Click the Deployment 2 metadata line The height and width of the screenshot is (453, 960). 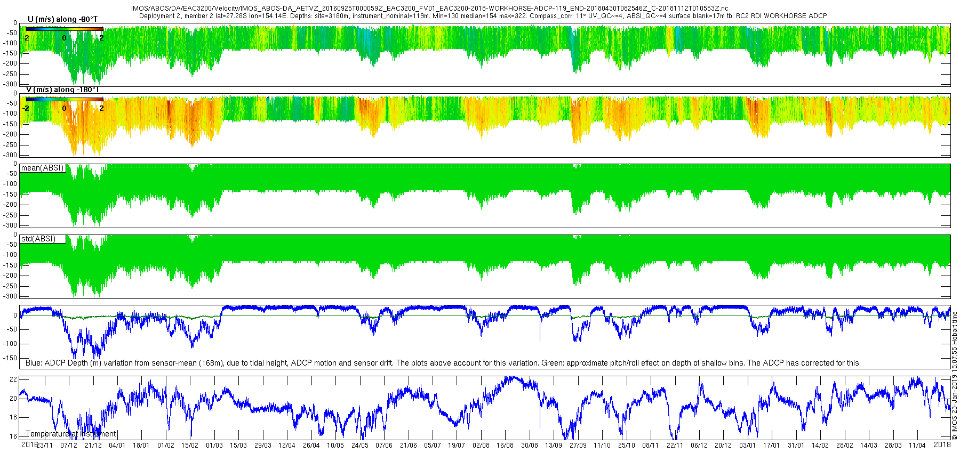click(483, 16)
